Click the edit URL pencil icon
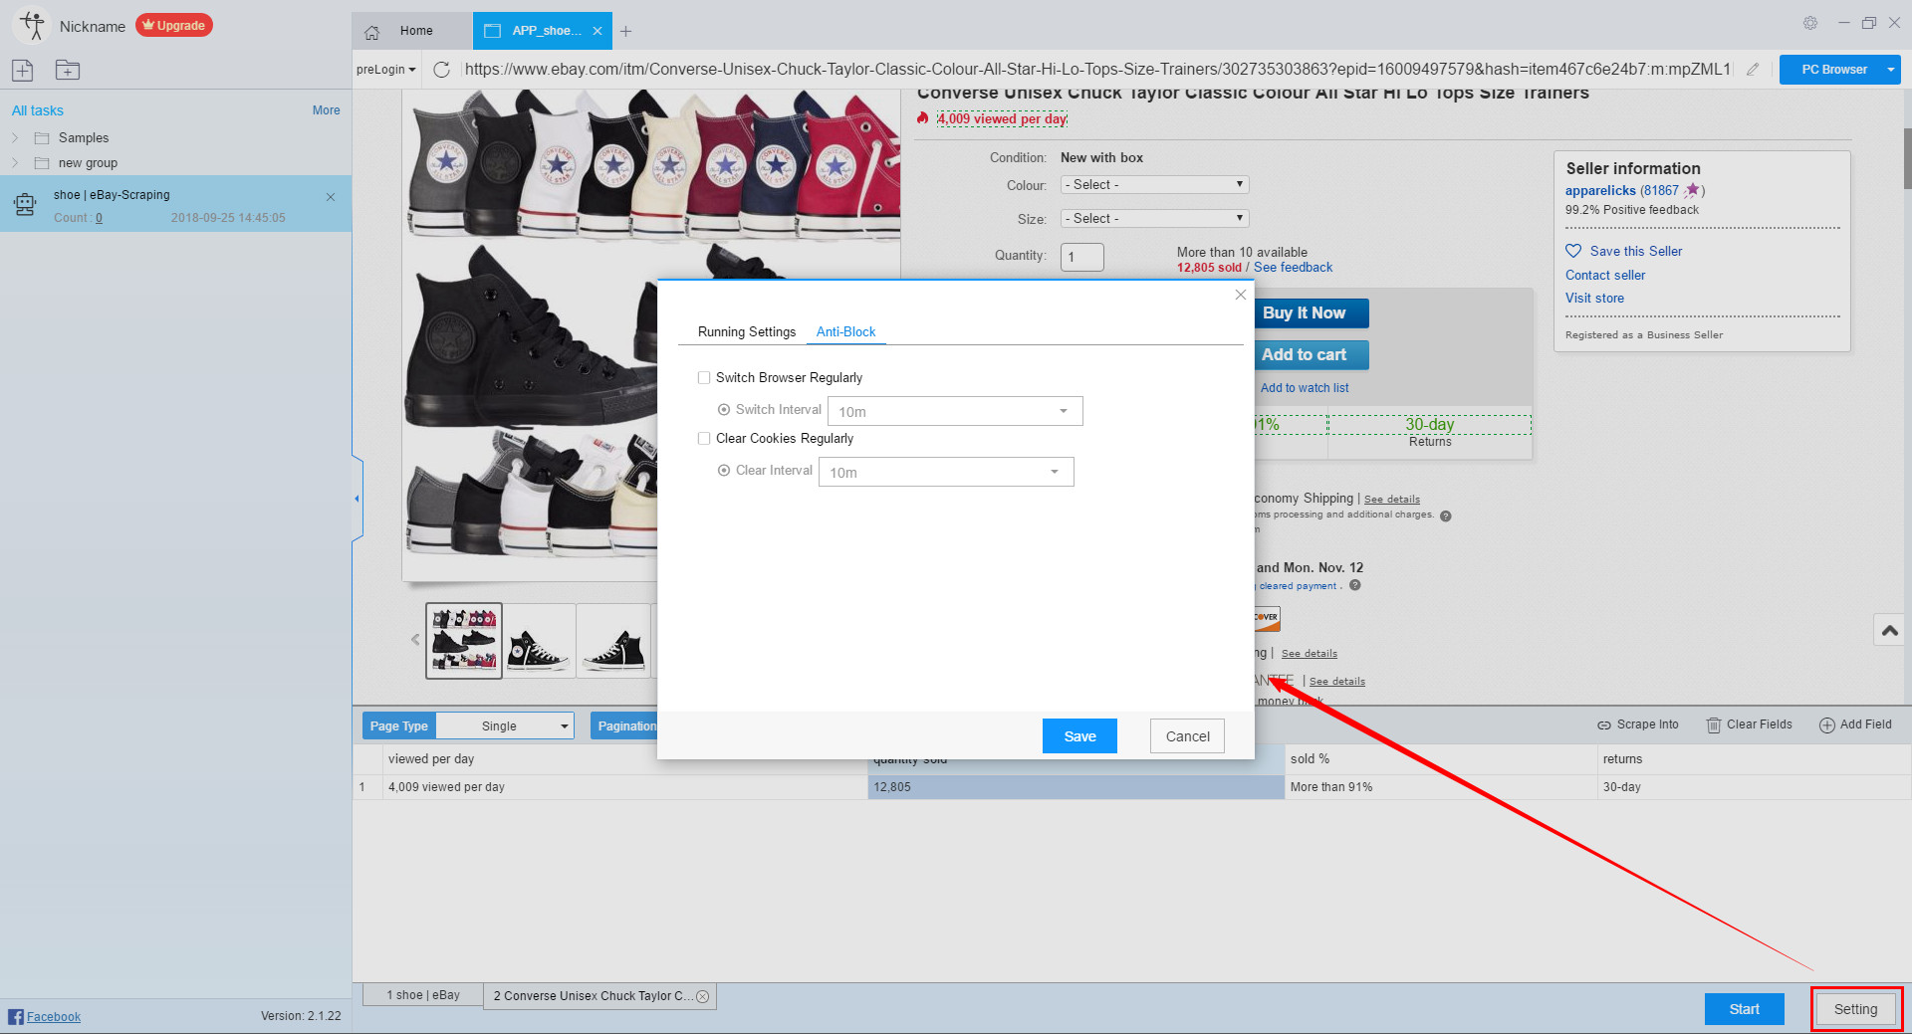The width and height of the screenshot is (1912, 1034). tap(1753, 70)
